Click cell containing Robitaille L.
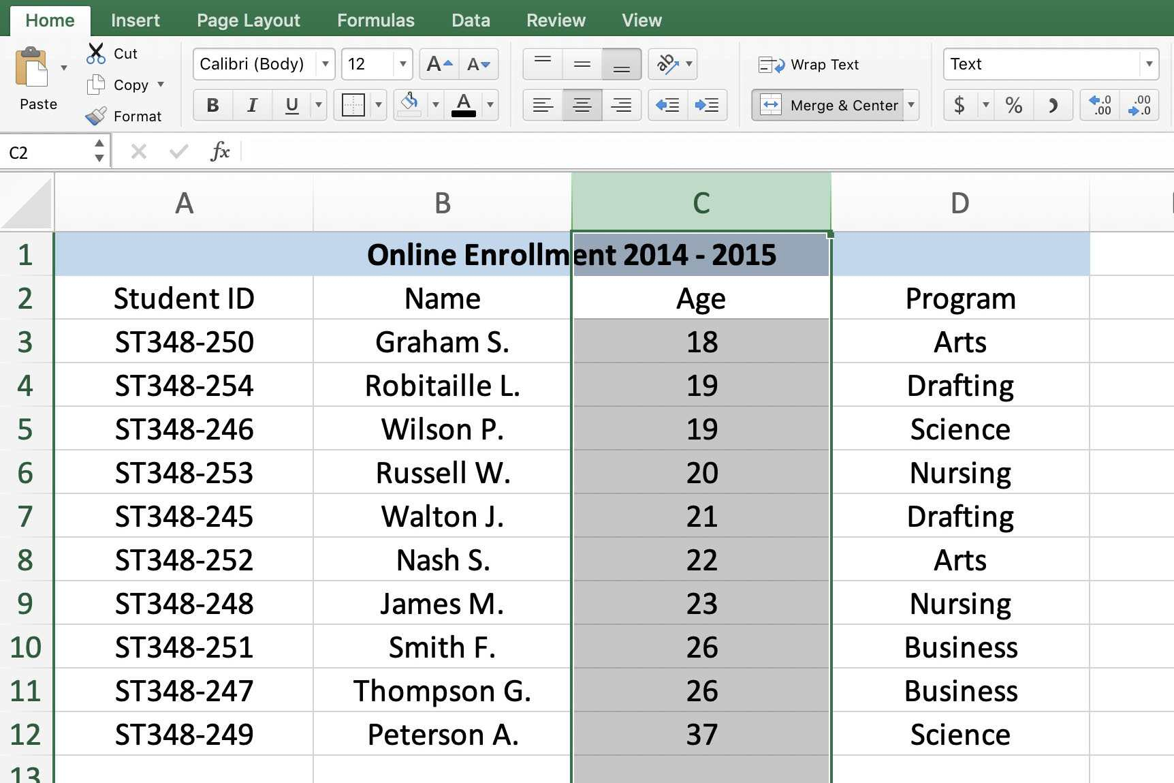1174x783 pixels. (x=442, y=385)
